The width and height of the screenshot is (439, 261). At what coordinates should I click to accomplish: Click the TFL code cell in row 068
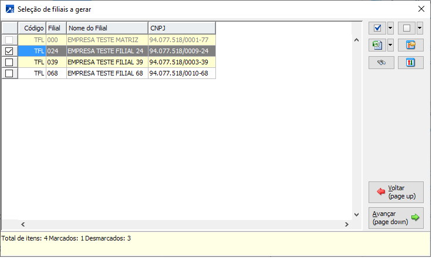coord(32,73)
